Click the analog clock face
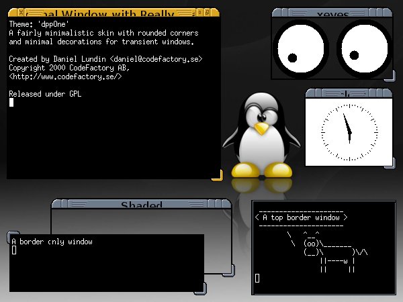 coord(349,132)
